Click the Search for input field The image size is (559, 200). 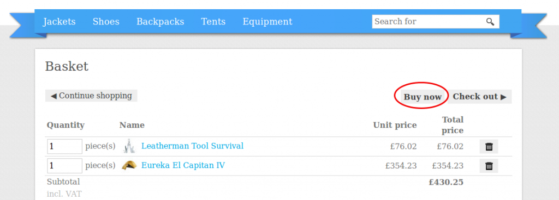click(x=429, y=22)
